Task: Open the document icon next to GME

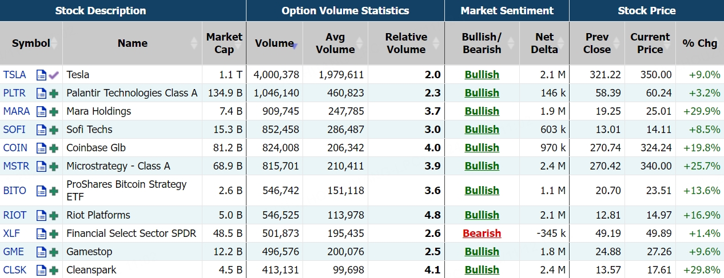Action: tap(41, 252)
